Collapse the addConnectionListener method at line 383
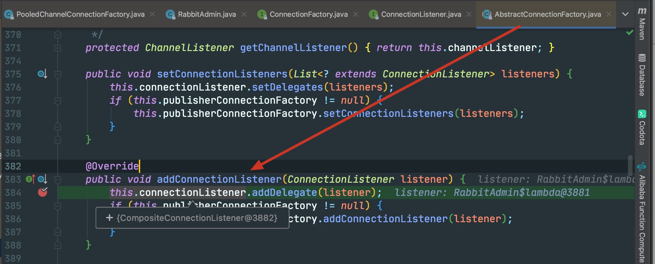655x264 pixels. 57,180
